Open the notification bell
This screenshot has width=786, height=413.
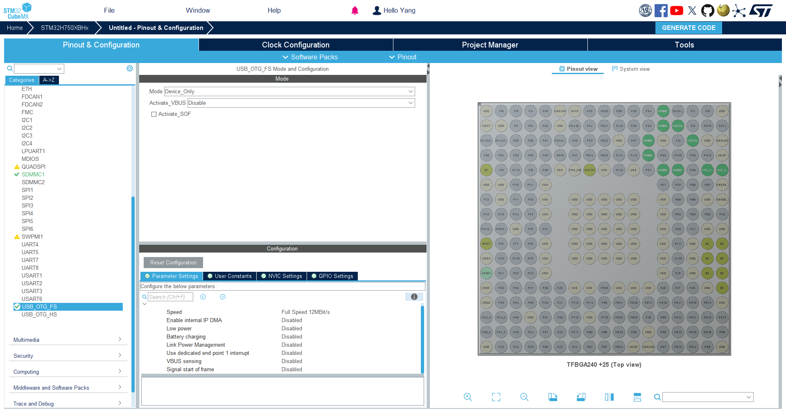(355, 11)
